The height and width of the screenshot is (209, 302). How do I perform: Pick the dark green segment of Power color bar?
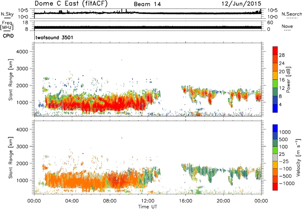(275, 92)
